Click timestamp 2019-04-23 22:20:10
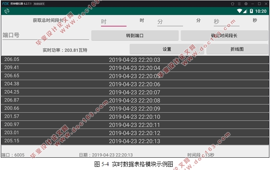Viewport: 271px width, 170px height. tap(134, 117)
